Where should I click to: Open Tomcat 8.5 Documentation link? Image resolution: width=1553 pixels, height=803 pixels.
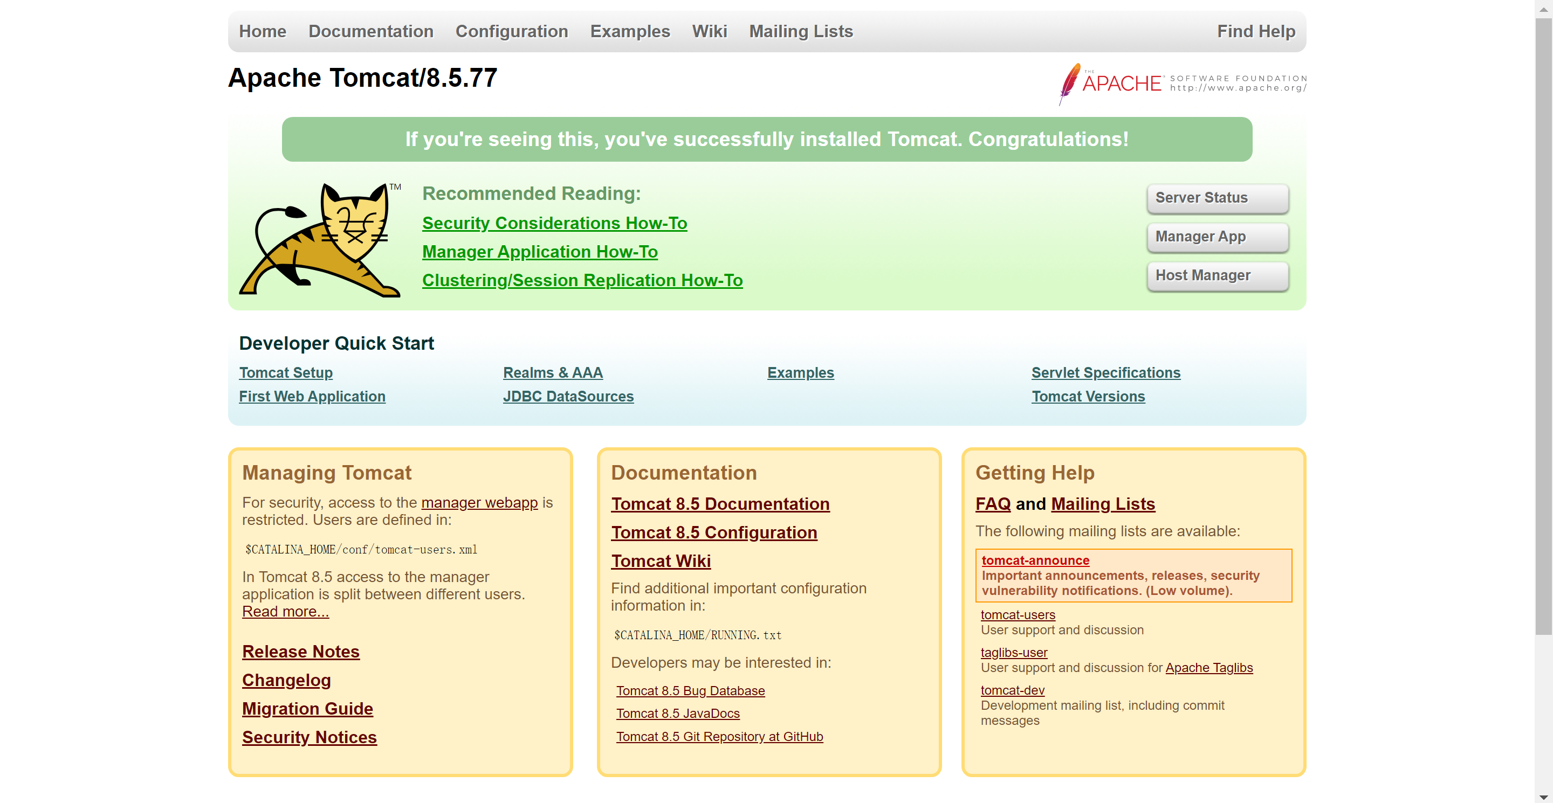point(720,503)
